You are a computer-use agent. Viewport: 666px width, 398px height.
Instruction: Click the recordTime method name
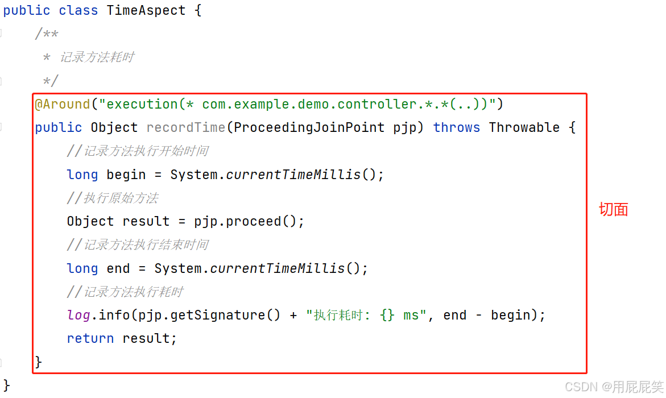[x=185, y=127]
